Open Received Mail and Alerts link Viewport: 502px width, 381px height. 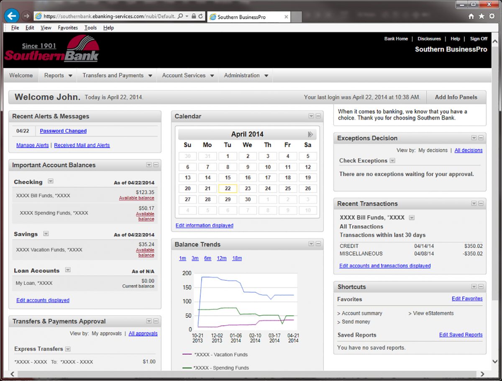point(82,145)
